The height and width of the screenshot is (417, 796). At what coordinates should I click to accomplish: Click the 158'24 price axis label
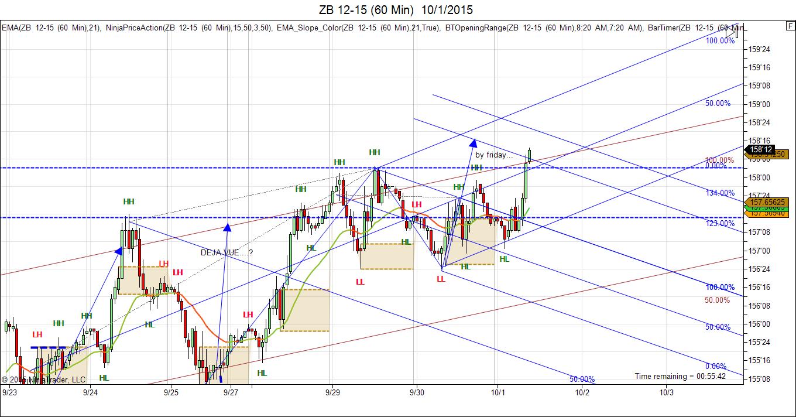click(x=760, y=122)
